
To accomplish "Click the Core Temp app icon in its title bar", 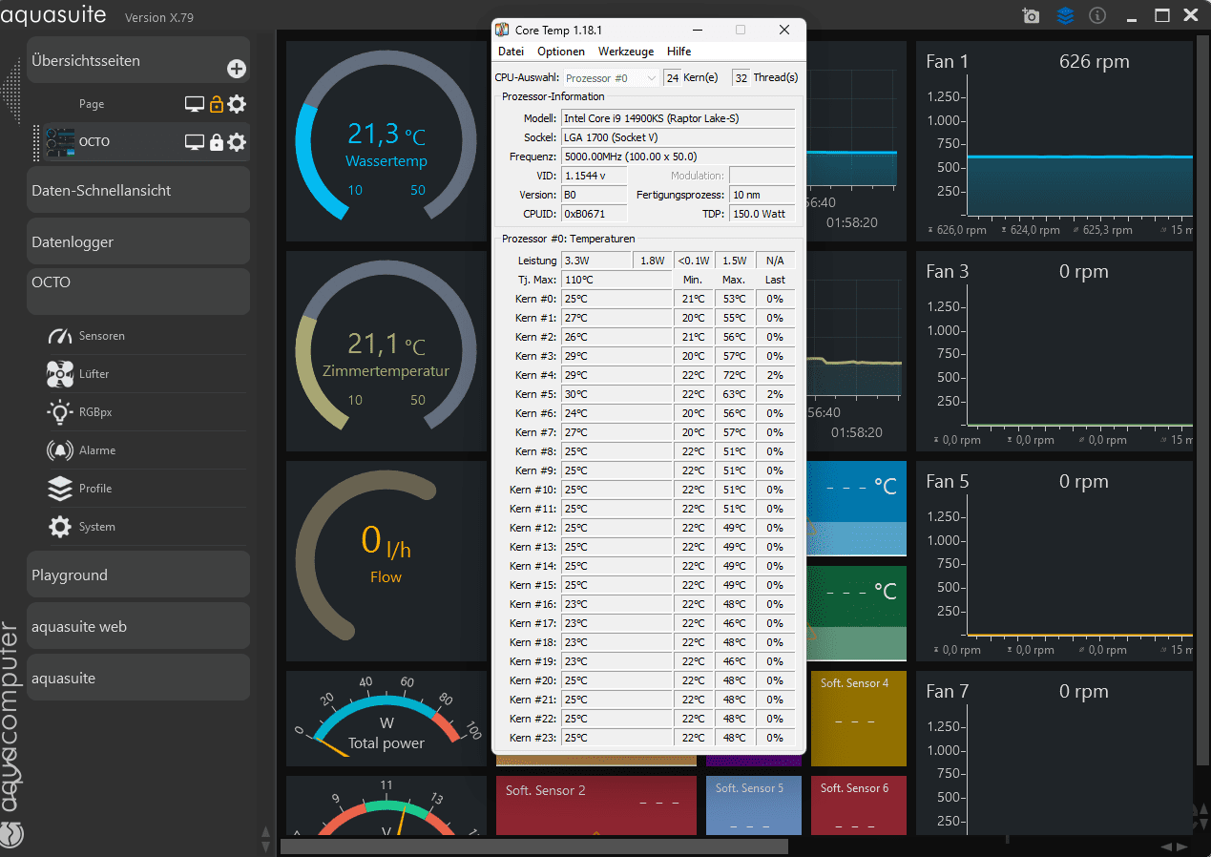I will 503,30.
